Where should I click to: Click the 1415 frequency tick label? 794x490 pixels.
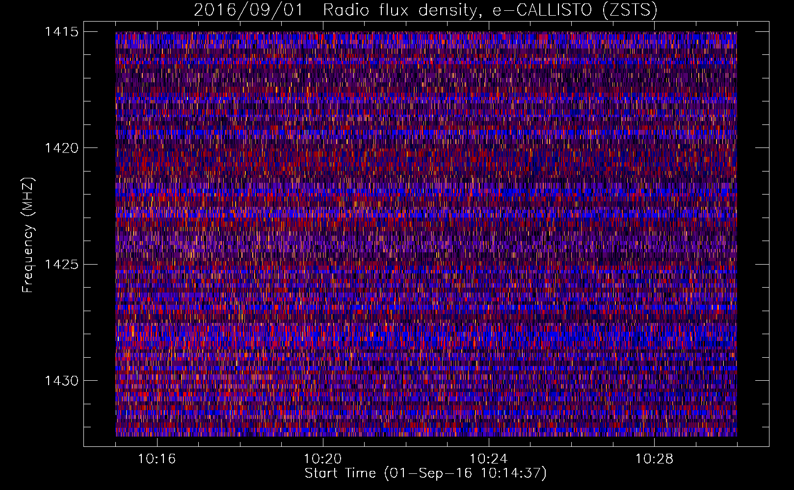click(x=62, y=32)
